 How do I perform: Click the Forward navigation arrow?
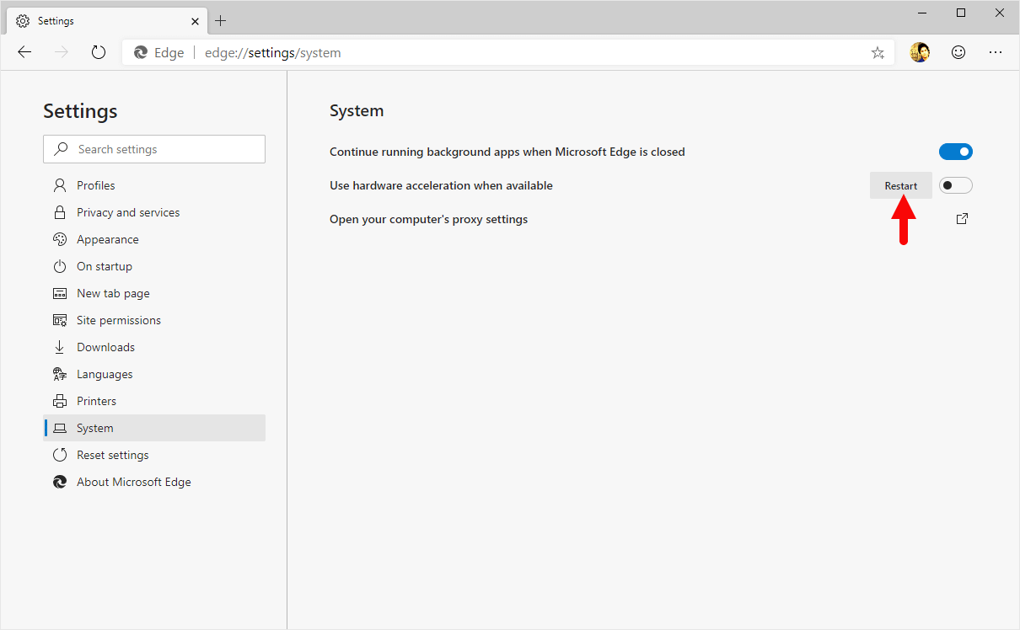point(62,52)
